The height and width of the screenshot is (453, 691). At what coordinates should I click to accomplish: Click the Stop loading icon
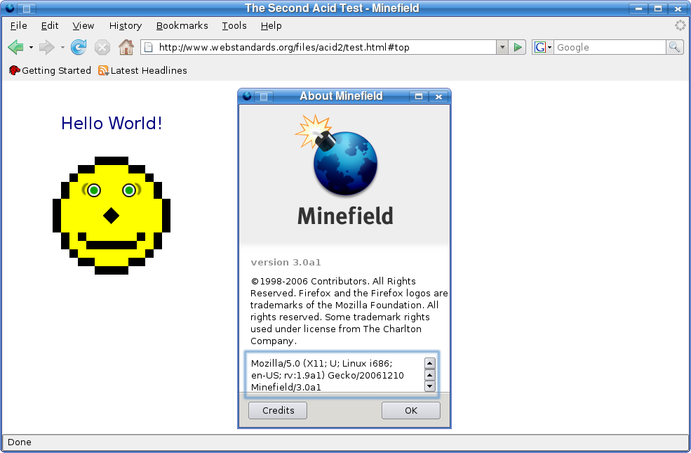[102, 47]
